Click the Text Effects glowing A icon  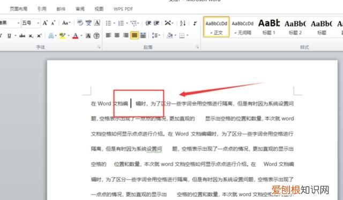[x=51, y=36]
